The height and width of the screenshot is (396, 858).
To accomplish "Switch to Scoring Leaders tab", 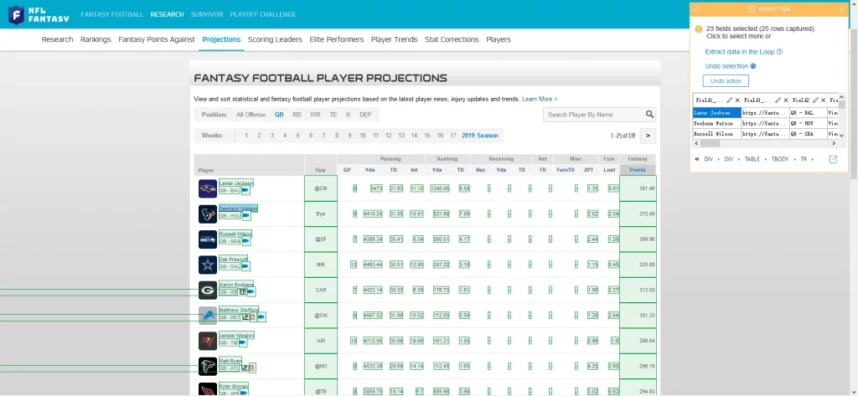I will tap(275, 39).
